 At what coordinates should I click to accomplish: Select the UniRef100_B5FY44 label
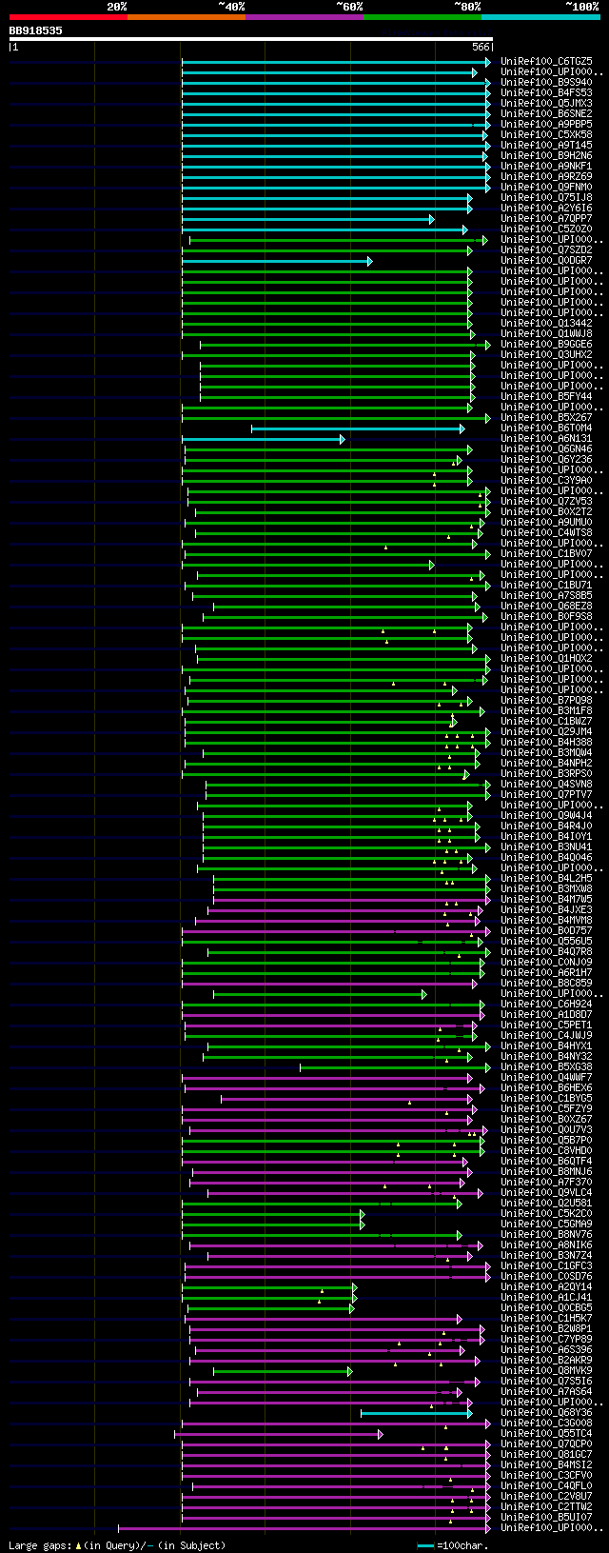(546, 396)
